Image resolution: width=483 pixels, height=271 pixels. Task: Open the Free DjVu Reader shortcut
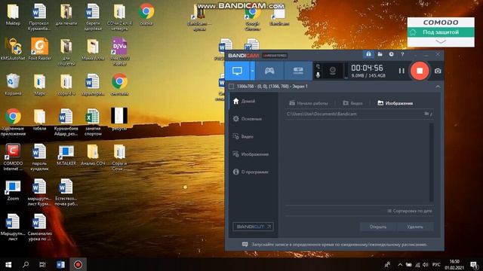point(119,52)
